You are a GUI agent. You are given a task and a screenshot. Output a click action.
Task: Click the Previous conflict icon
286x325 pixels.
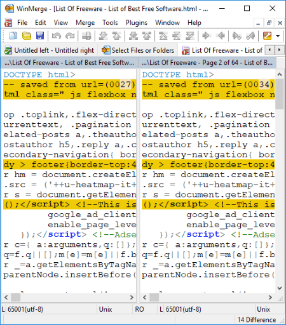(x=147, y=36)
